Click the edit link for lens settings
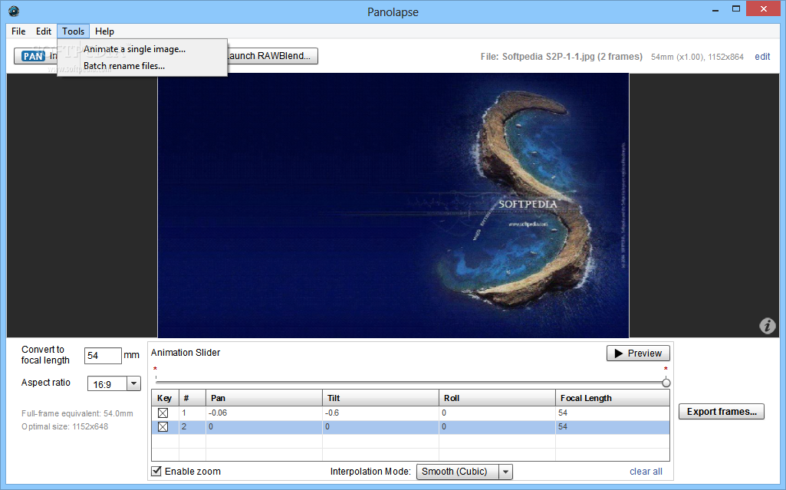786x490 pixels. point(762,57)
